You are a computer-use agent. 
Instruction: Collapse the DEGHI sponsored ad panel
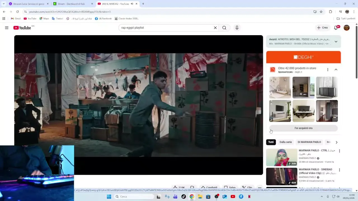[336, 70]
